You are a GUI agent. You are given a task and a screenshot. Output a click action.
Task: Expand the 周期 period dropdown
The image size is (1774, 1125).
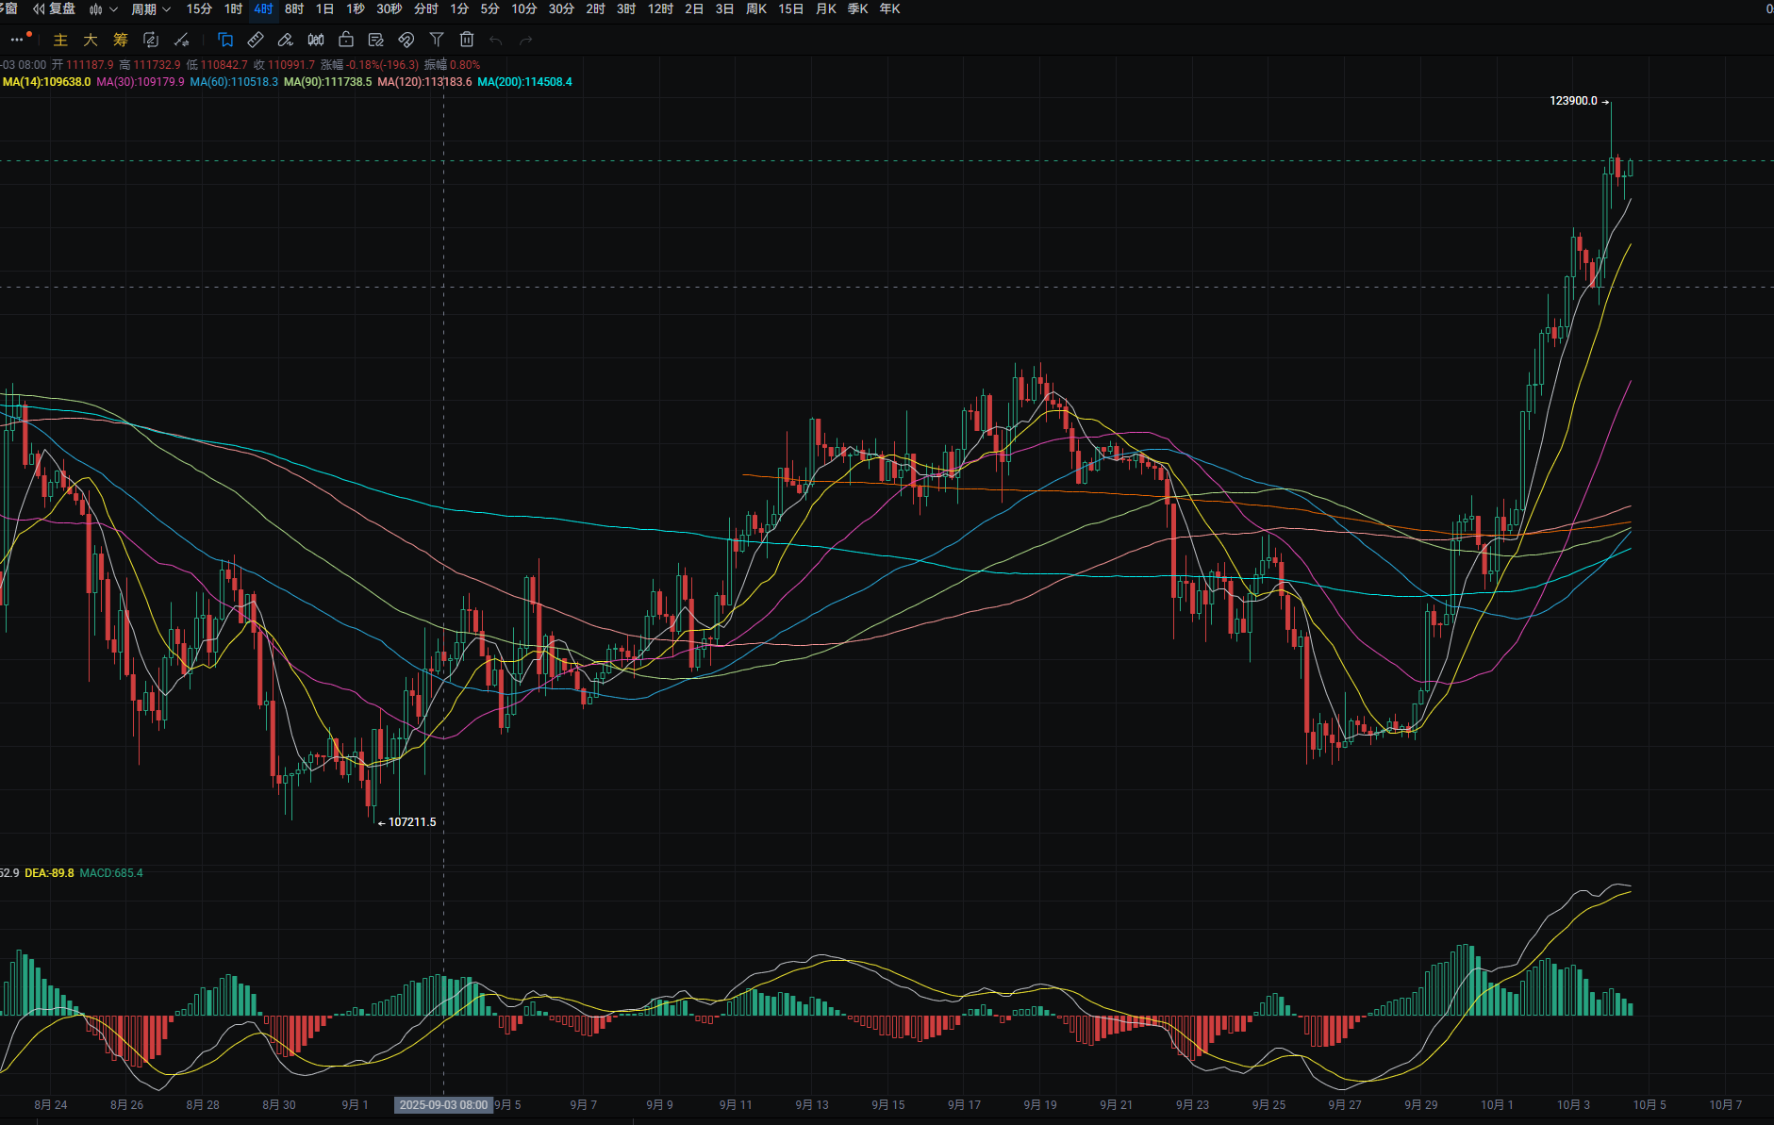coord(151,9)
